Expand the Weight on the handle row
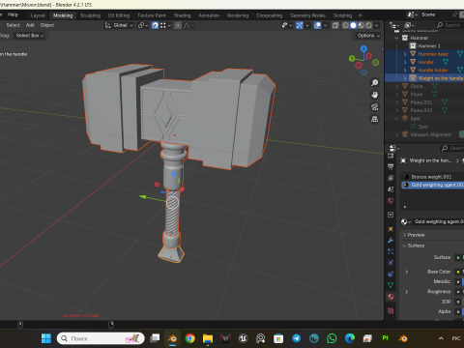 point(405,78)
